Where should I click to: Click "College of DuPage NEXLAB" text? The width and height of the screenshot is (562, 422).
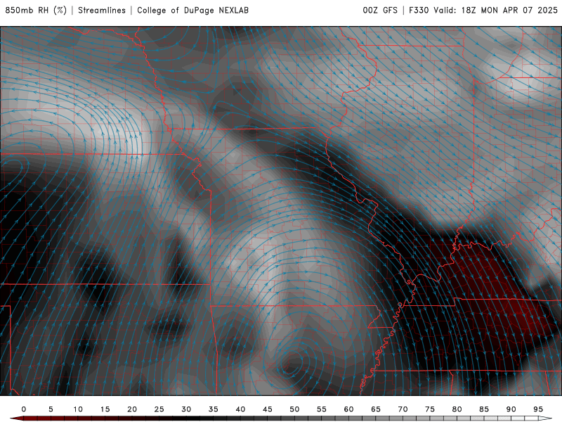[x=192, y=10]
